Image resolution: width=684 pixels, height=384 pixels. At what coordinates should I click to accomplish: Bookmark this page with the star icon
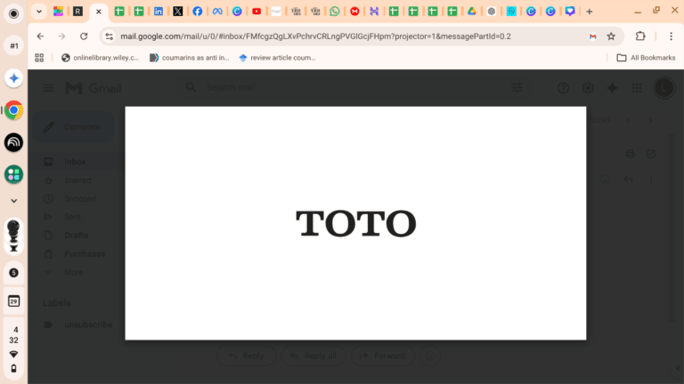click(x=611, y=36)
